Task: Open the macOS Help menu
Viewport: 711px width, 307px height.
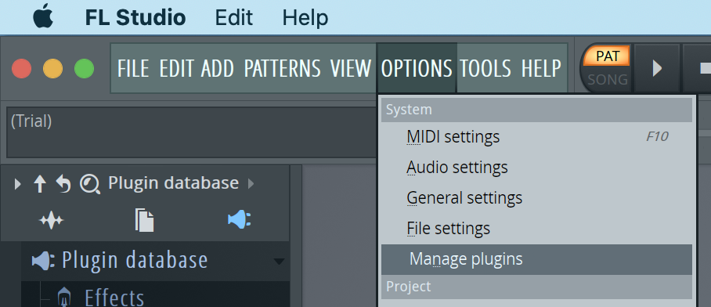Action: tap(305, 18)
